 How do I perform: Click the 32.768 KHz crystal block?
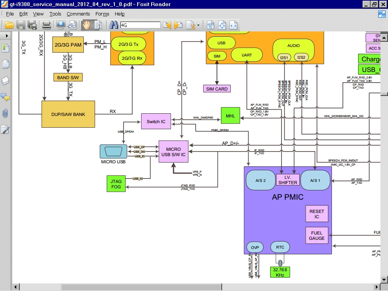[280, 272]
